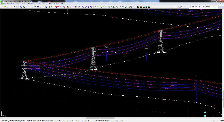Select the upper right transmission tower
224x122 pixels.
pos(161,41)
